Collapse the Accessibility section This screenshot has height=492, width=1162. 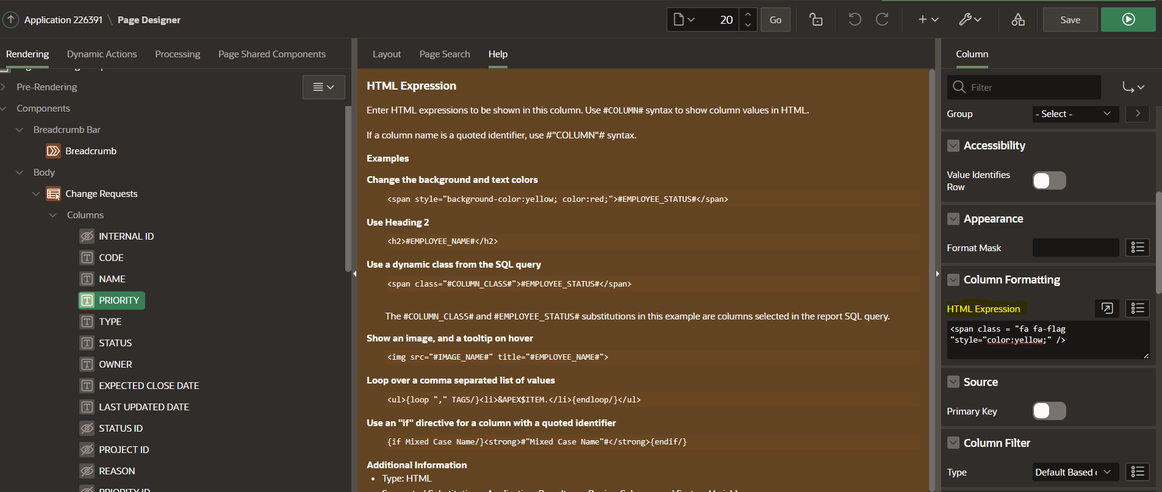953,146
